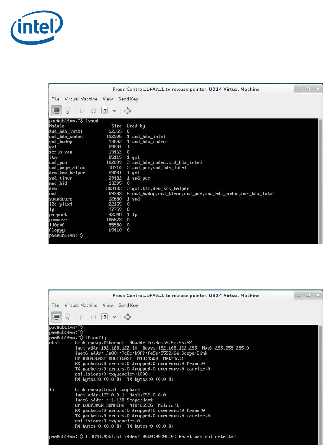Click the 'snd_hda_codec' module row
Image resolution: width=323 pixels, height=445 pixels.
click(107, 136)
